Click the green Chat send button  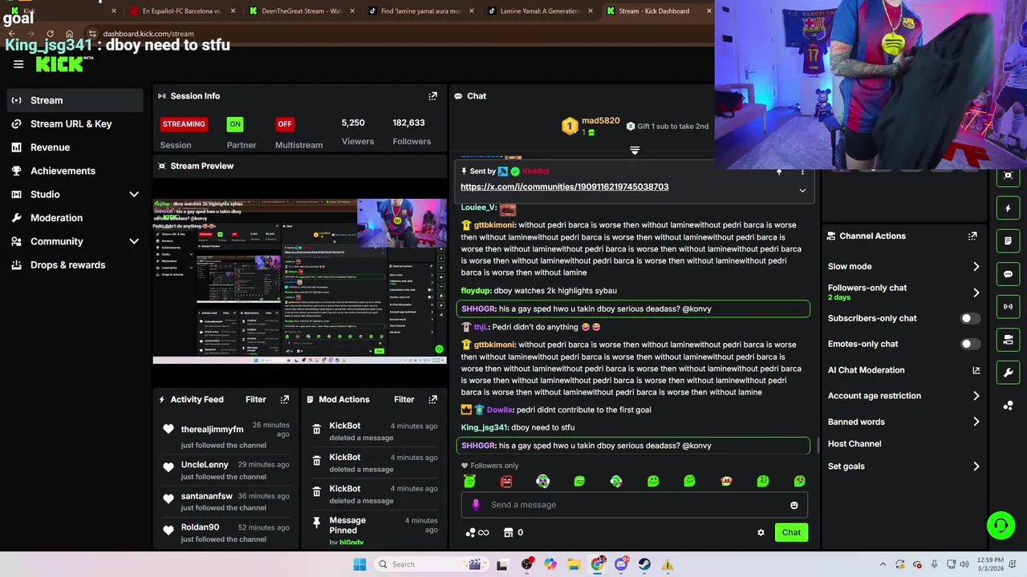pos(791,532)
